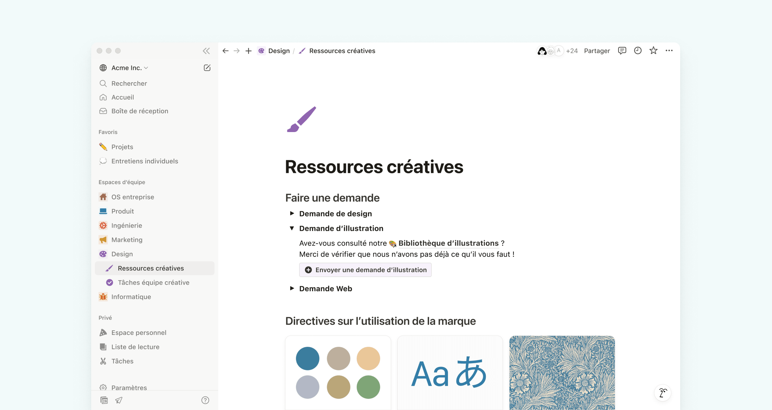Click Ressources créatives in the breadcrumb
The height and width of the screenshot is (410, 772).
pyautogui.click(x=337, y=51)
